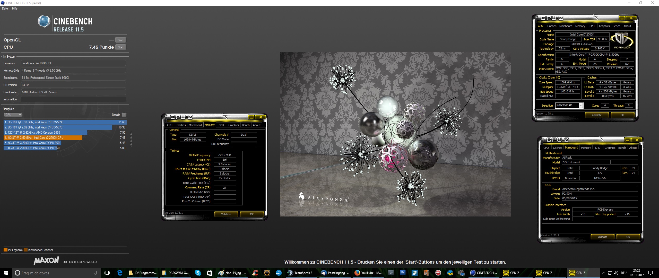The image size is (659, 278).
Task: Select the orange Core i7-2700K ranking row
Action: tap(65, 138)
